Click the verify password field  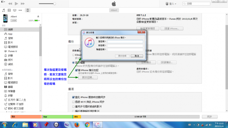click(125, 49)
